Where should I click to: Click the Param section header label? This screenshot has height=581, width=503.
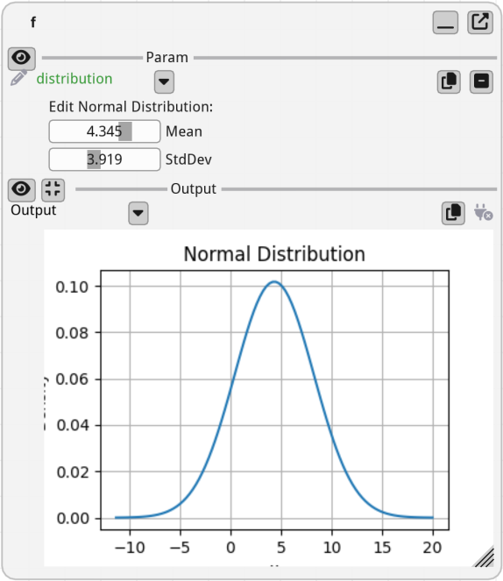click(x=167, y=58)
